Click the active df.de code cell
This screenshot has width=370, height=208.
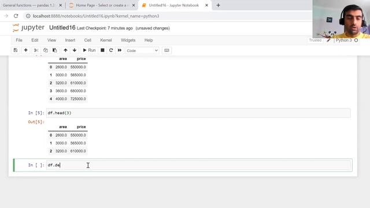(198, 165)
